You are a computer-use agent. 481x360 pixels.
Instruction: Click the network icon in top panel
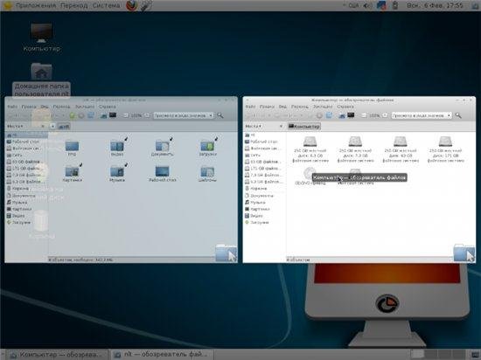coord(381,5)
